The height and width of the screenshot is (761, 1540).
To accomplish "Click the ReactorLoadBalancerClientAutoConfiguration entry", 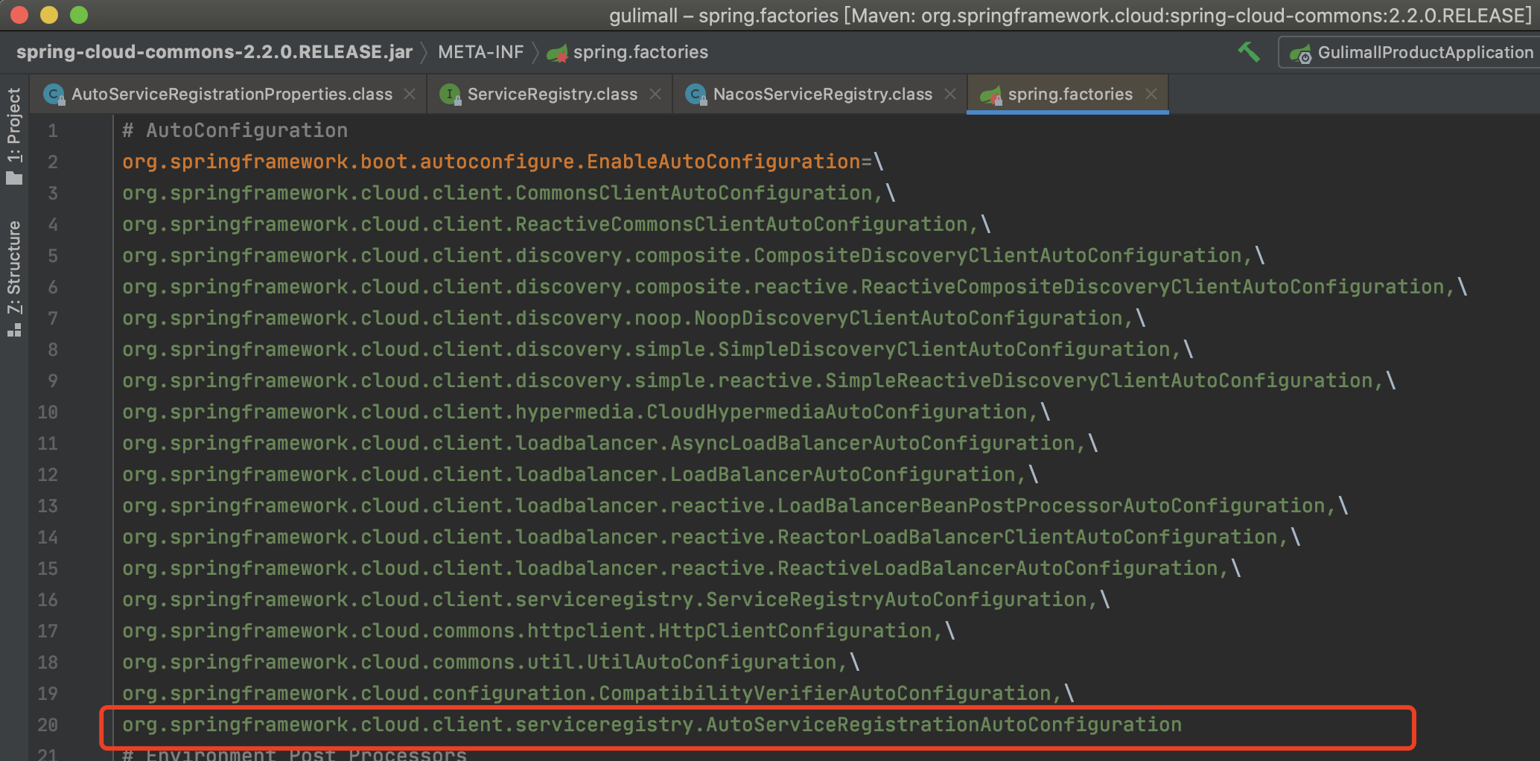I will pos(700,537).
